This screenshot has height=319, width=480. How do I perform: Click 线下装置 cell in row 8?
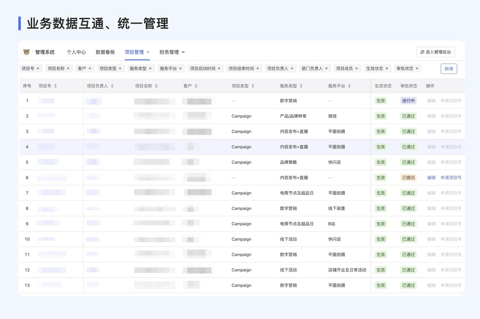[x=336, y=208]
